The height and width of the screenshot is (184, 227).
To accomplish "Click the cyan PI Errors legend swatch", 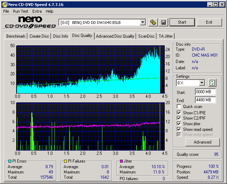I will [x=10, y=161].
